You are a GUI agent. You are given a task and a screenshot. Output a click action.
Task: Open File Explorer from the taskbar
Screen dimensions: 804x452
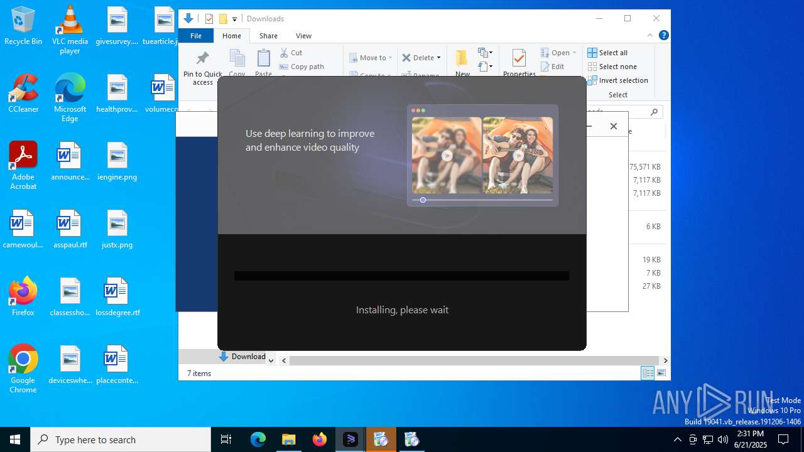[x=289, y=439]
